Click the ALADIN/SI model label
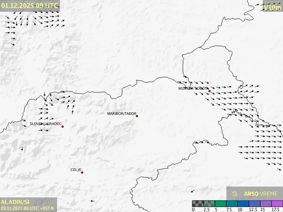 [15, 202]
